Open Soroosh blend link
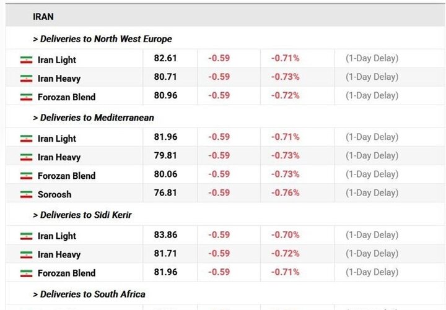The image size is (446, 310). 55,194
